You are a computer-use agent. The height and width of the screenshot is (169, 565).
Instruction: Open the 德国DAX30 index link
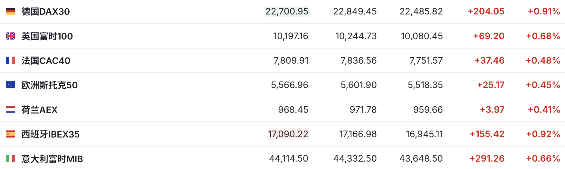tap(45, 12)
